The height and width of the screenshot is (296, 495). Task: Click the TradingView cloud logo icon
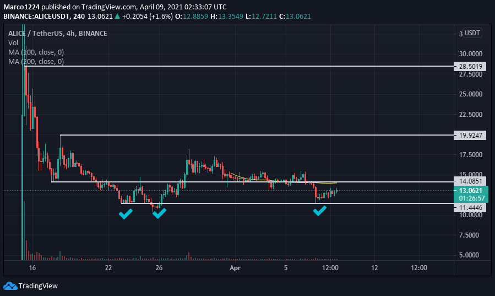[x=10, y=286]
